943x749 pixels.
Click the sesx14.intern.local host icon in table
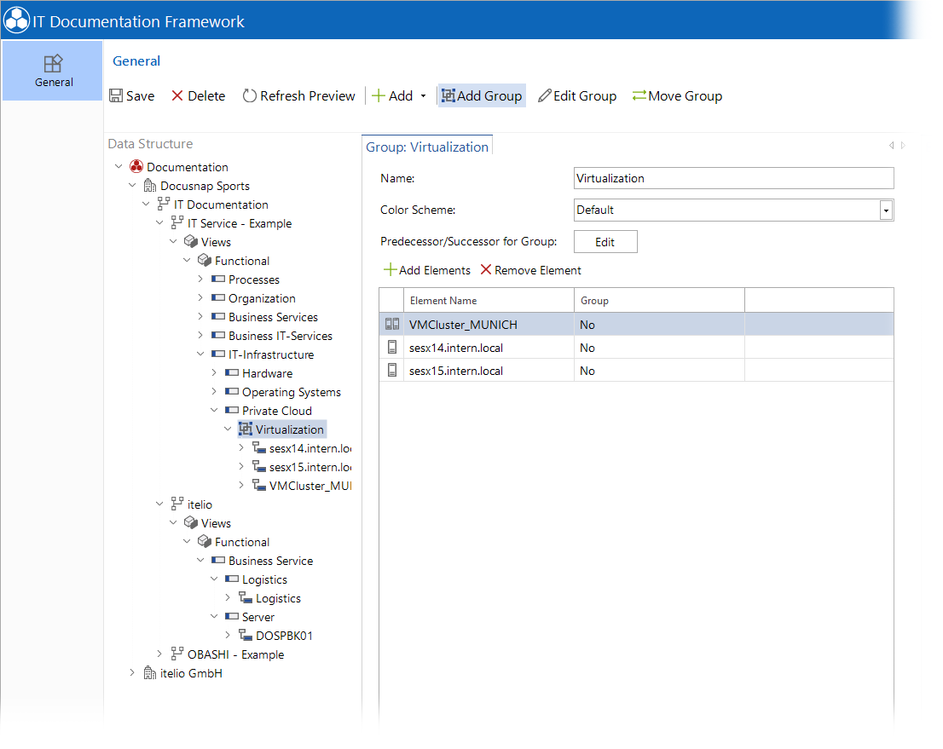pos(392,348)
